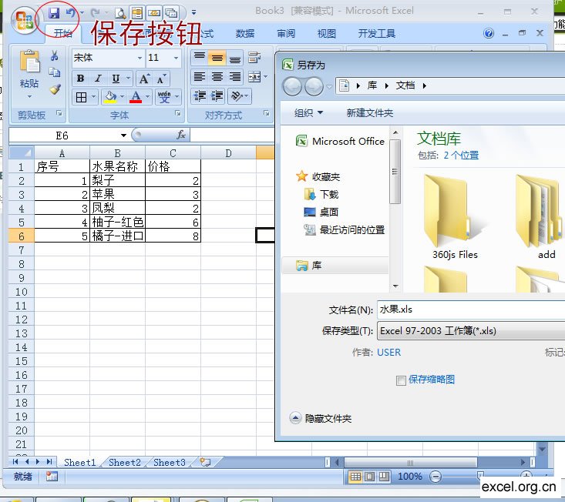Click the Cut scissors icon

tap(55, 56)
